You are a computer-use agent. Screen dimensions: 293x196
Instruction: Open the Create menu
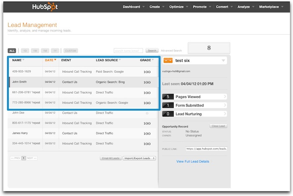coord(157,7)
